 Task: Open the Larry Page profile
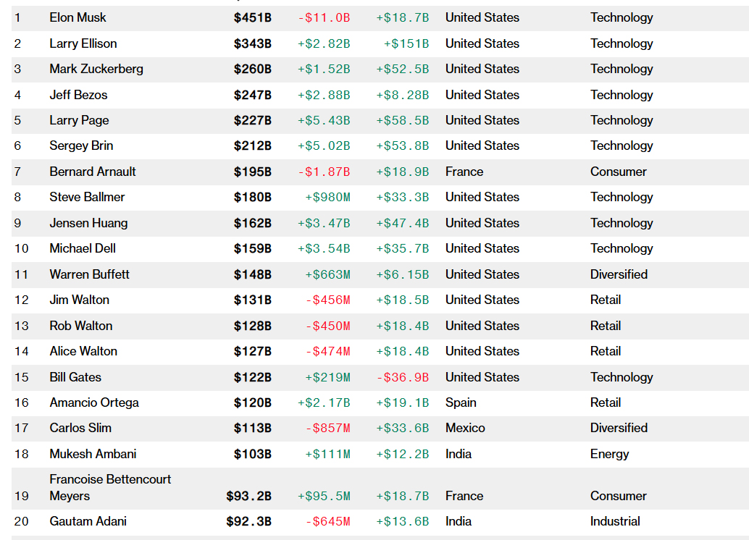(79, 120)
